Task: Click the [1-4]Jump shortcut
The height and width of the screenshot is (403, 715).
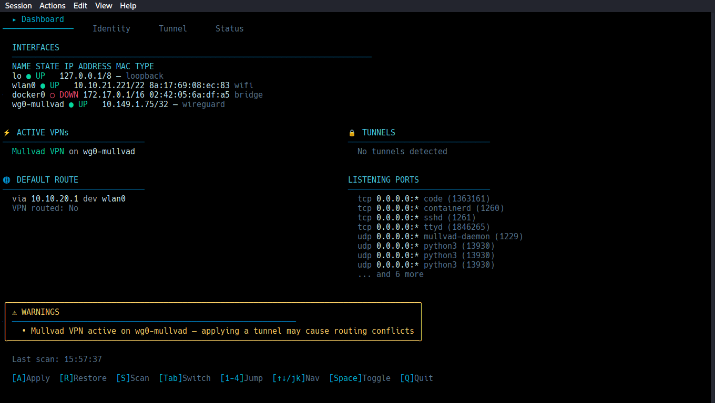Action: click(242, 378)
